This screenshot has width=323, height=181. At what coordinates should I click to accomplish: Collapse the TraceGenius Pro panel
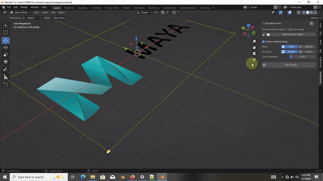[263, 23]
